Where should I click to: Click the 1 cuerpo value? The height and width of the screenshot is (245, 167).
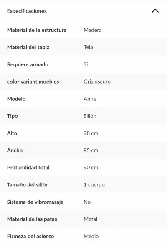click(94, 185)
